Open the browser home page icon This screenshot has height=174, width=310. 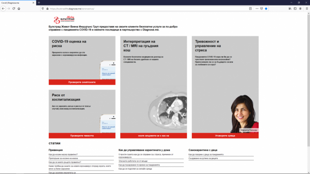pos(19,8)
